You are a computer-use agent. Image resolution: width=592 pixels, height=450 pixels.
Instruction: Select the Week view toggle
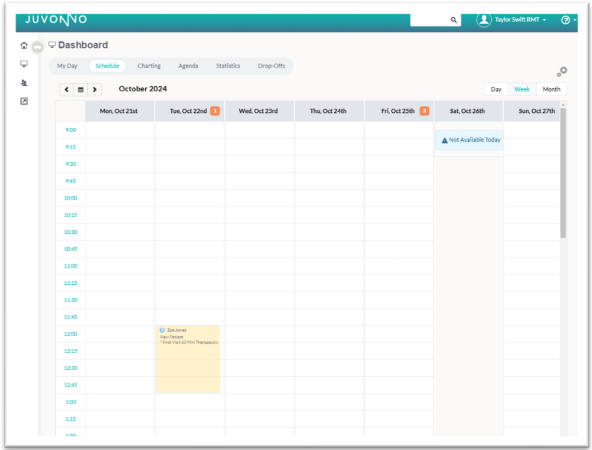coord(522,89)
